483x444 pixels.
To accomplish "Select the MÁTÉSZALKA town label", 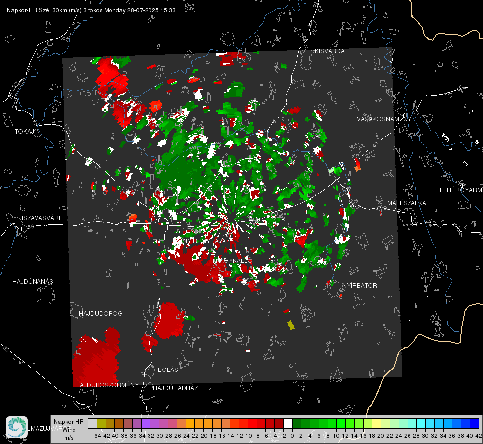I will [x=407, y=203].
